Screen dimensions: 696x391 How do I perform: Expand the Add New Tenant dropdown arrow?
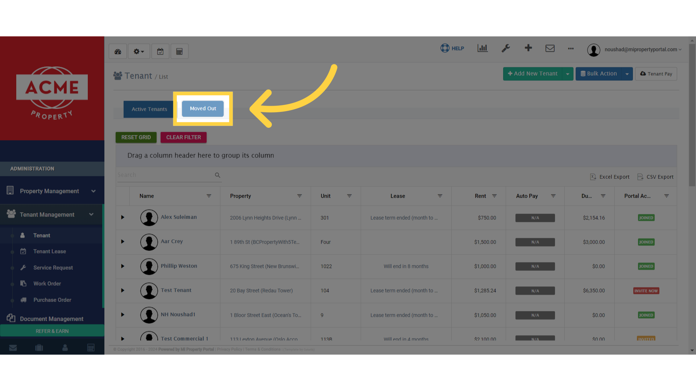(x=568, y=74)
